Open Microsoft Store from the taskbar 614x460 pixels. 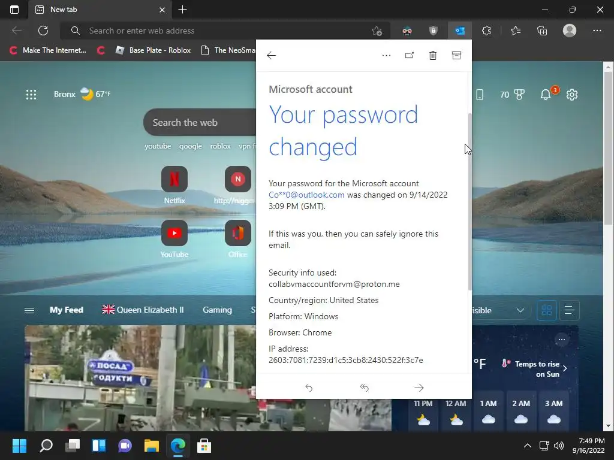tap(204, 446)
